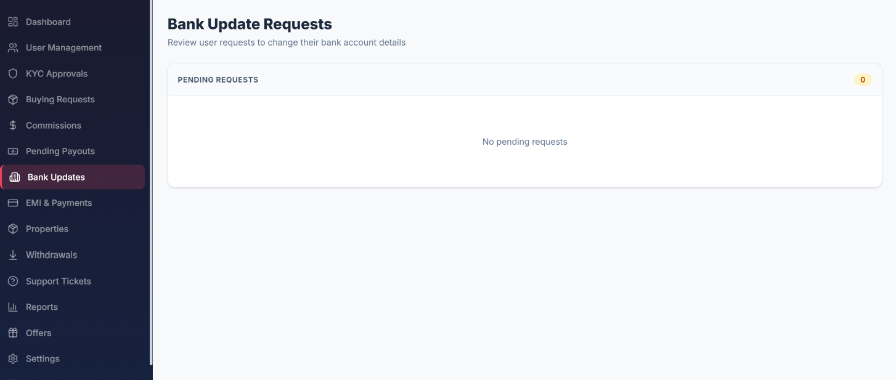Click the pending requests count badge
The width and height of the screenshot is (896, 380).
pos(863,80)
